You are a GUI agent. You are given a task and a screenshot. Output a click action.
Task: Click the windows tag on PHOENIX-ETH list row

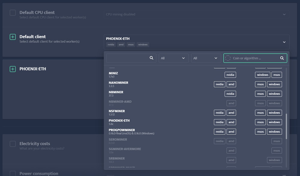click(274, 122)
